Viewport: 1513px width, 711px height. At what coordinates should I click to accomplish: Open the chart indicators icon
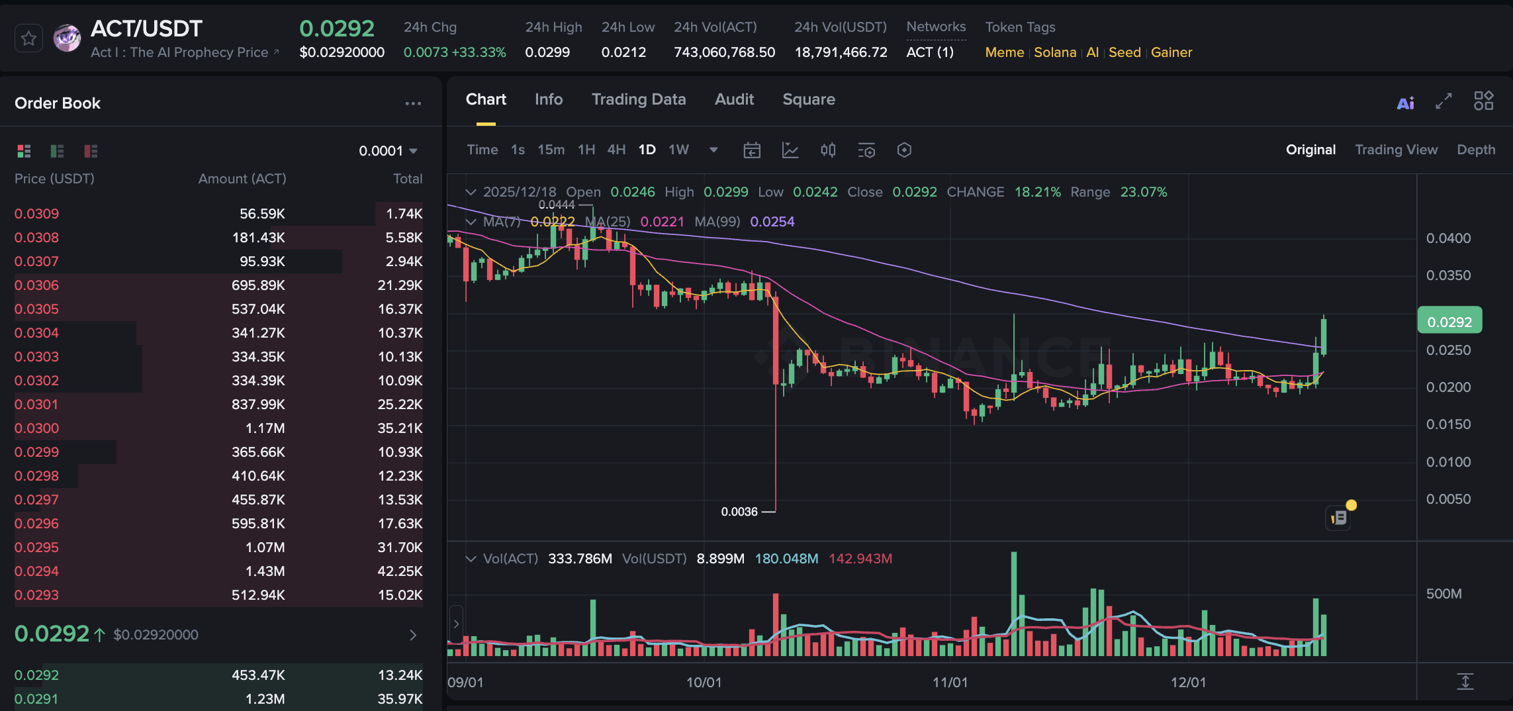coord(790,150)
